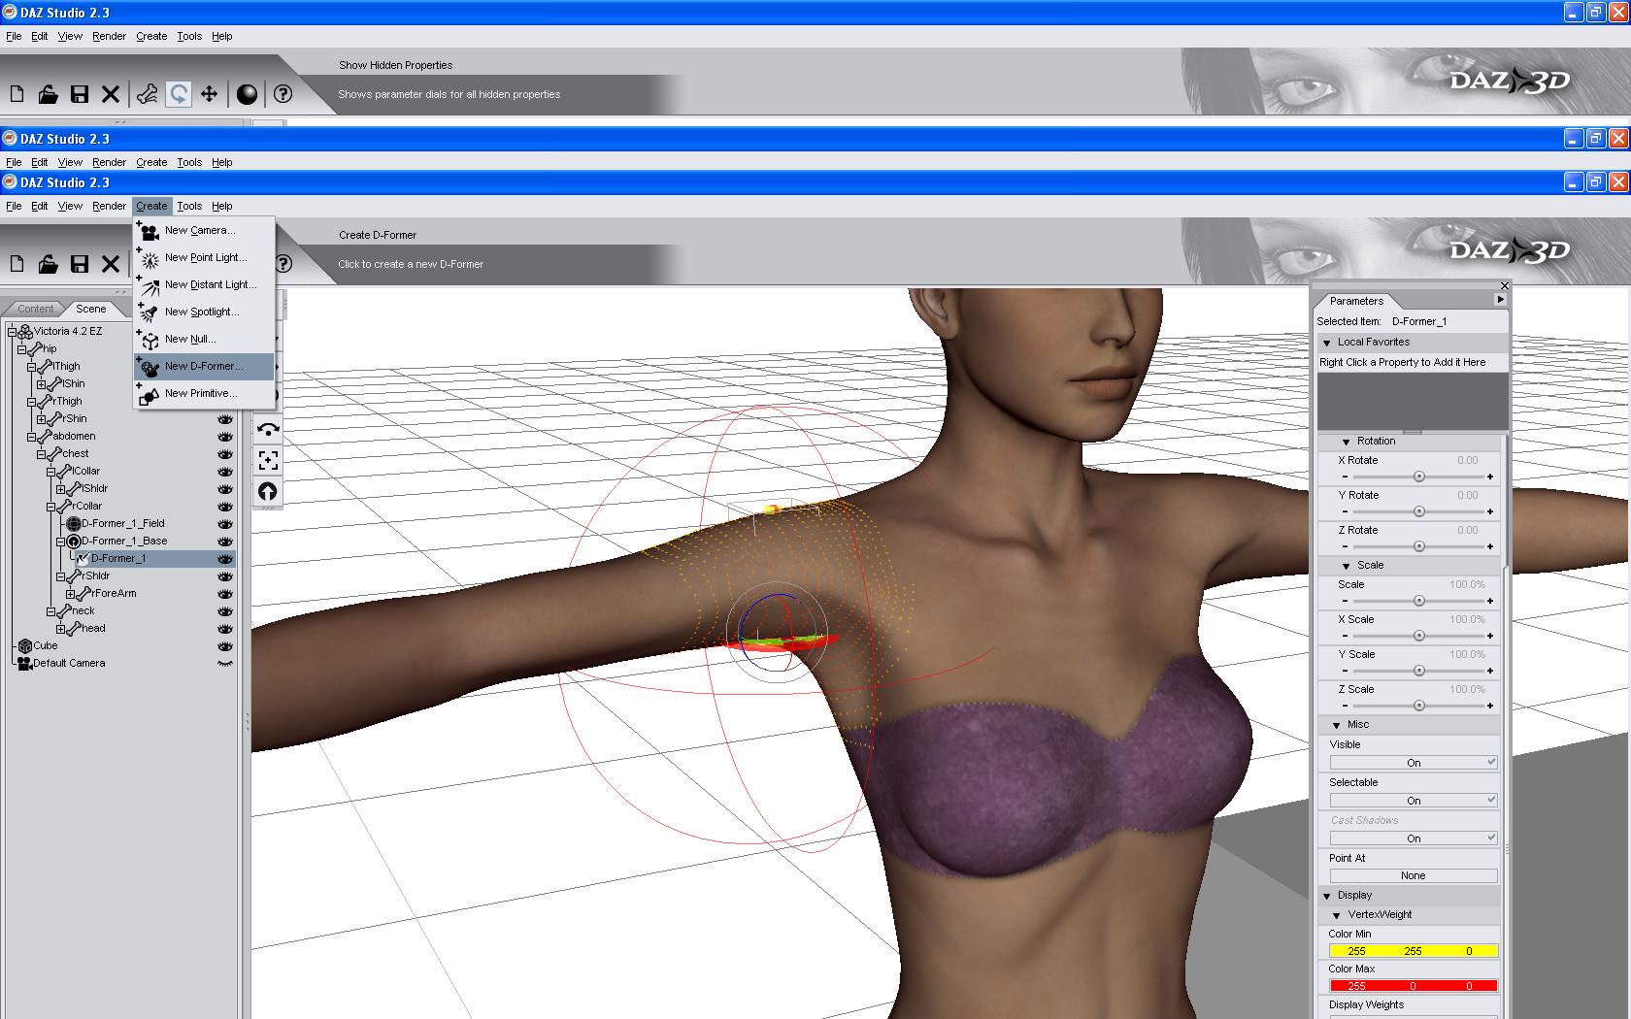
Task: Collapse the Misc parameter group
Action: (1336, 725)
